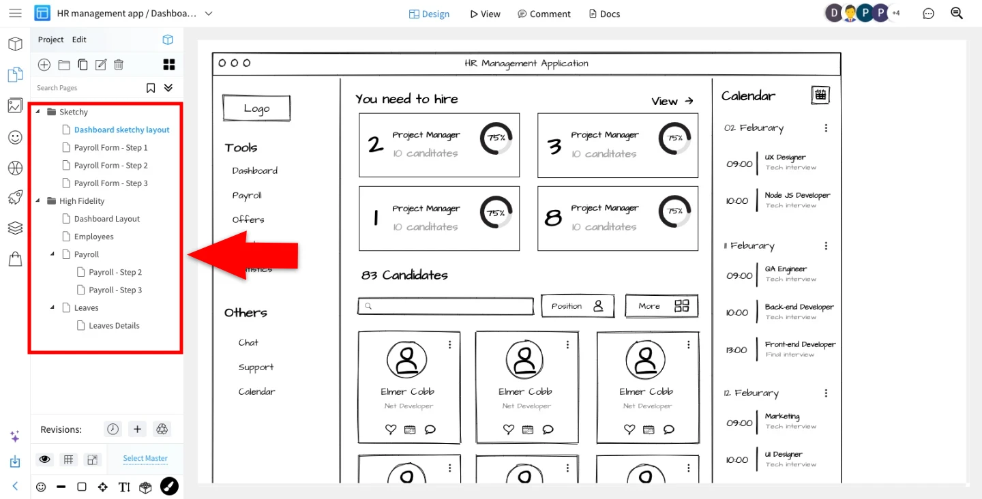Switch to the View tab
Image resolution: width=982 pixels, height=499 pixels.
[485, 14]
